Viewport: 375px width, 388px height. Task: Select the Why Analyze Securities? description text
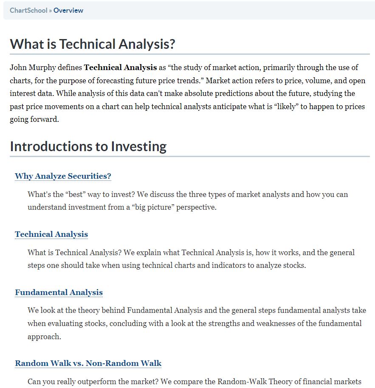[187, 201]
